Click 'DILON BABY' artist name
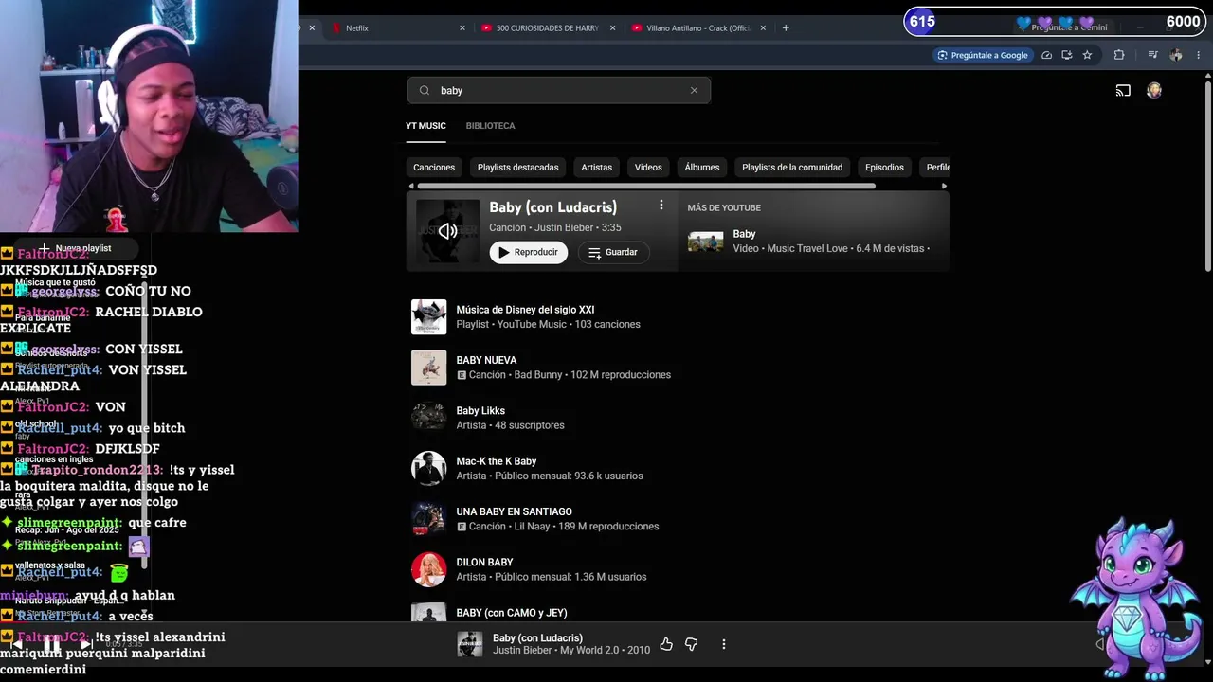Image resolution: width=1213 pixels, height=682 pixels. (x=484, y=563)
